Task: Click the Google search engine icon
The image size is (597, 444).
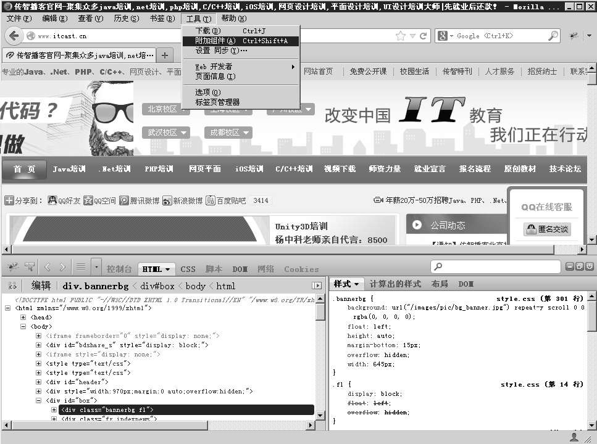Action: (x=443, y=36)
